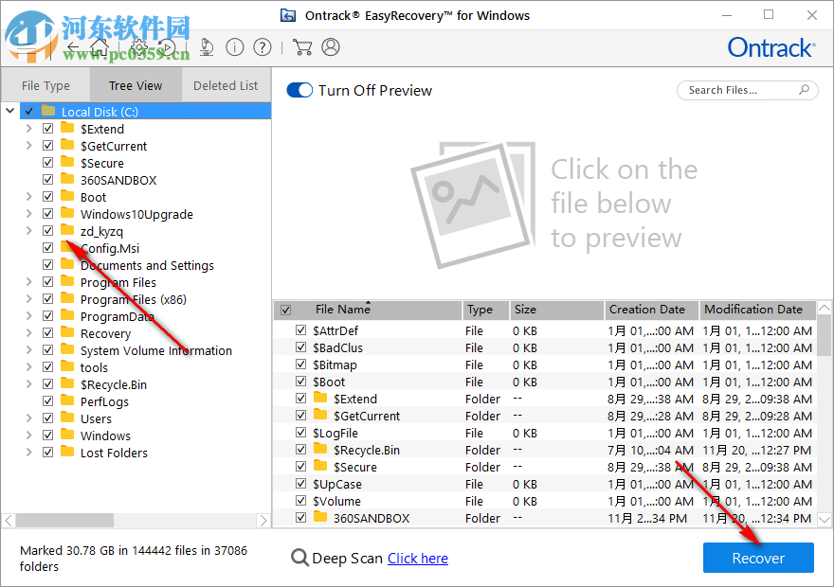Click the Lost Folders folder icon

(67, 452)
